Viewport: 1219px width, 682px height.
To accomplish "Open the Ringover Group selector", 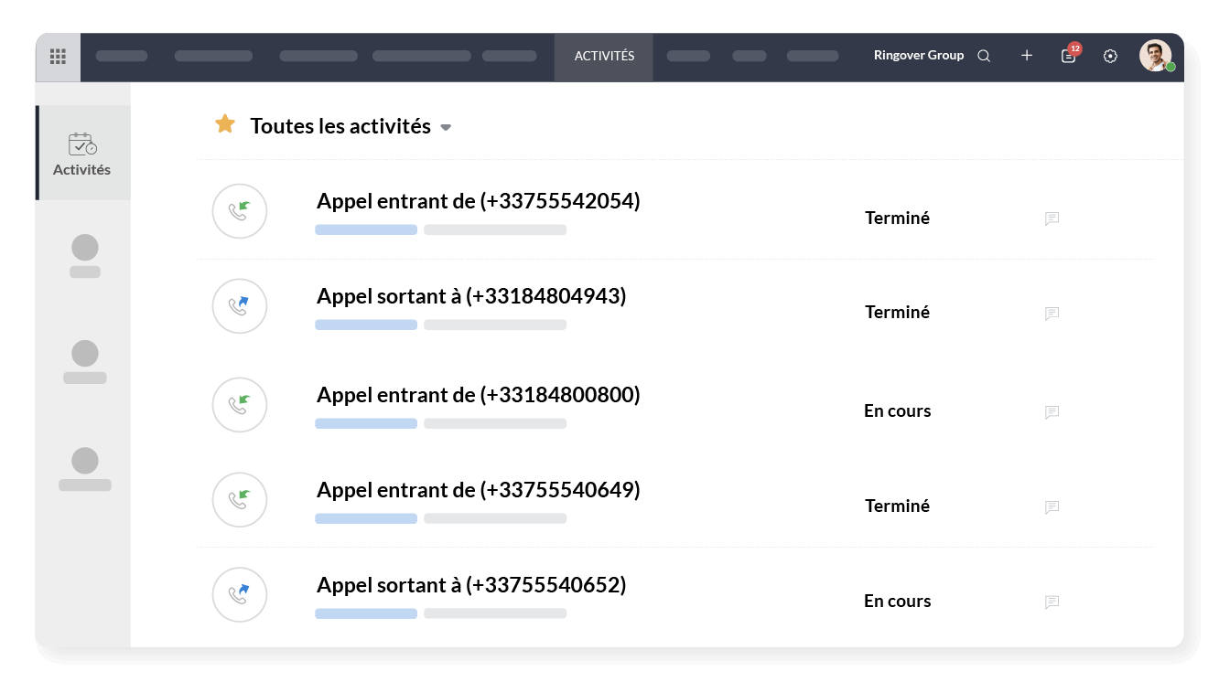I will [x=918, y=55].
